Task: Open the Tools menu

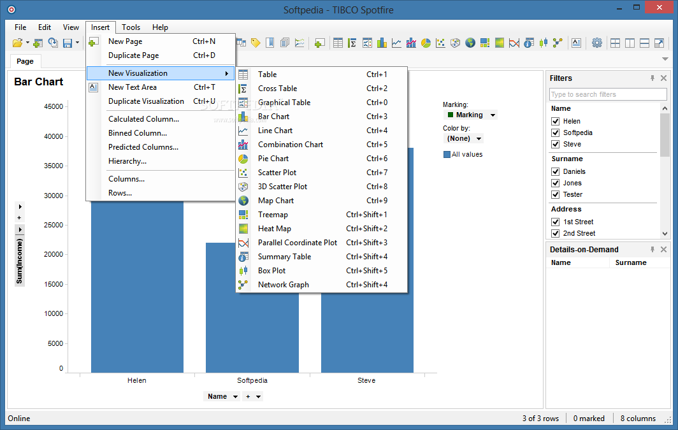Action: coord(131,27)
